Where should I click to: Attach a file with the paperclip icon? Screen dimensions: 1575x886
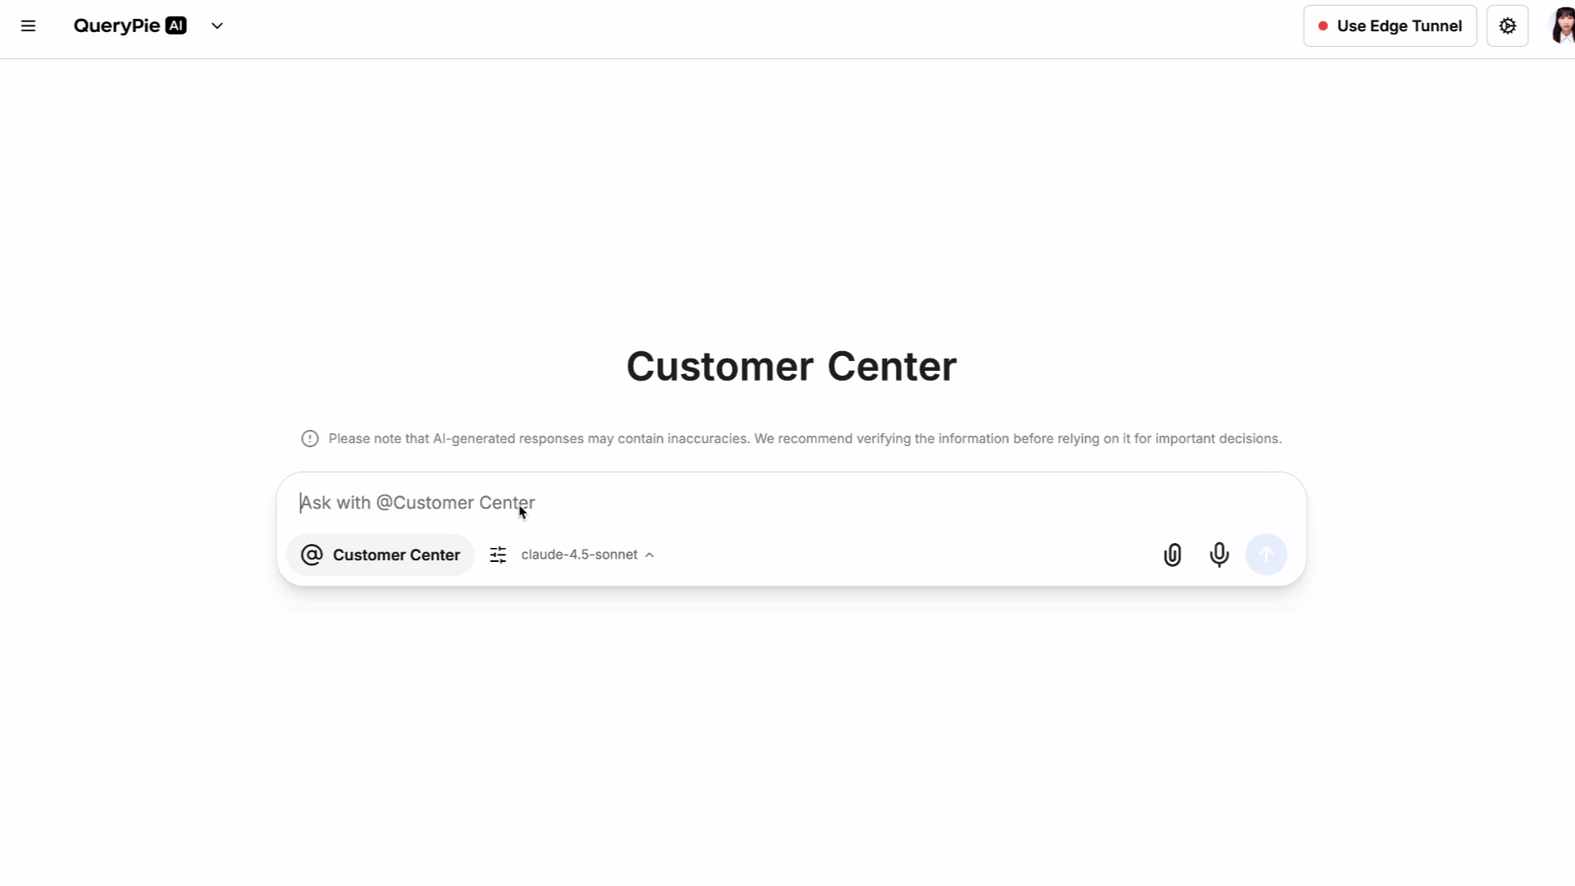(x=1172, y=555)
